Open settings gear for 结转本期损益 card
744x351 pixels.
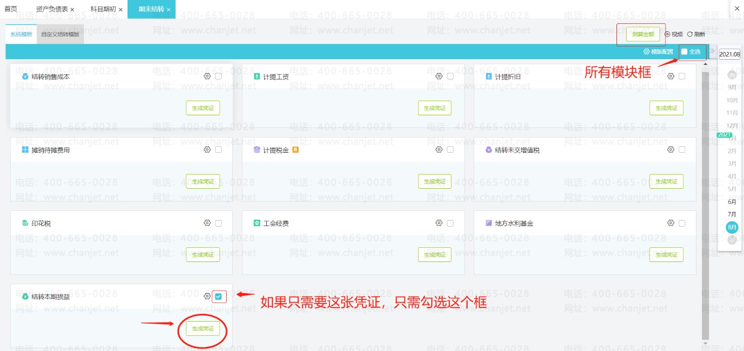207,296
